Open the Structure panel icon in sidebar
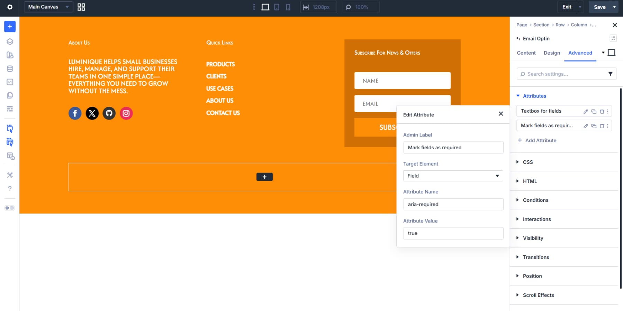 coord(10,41)
